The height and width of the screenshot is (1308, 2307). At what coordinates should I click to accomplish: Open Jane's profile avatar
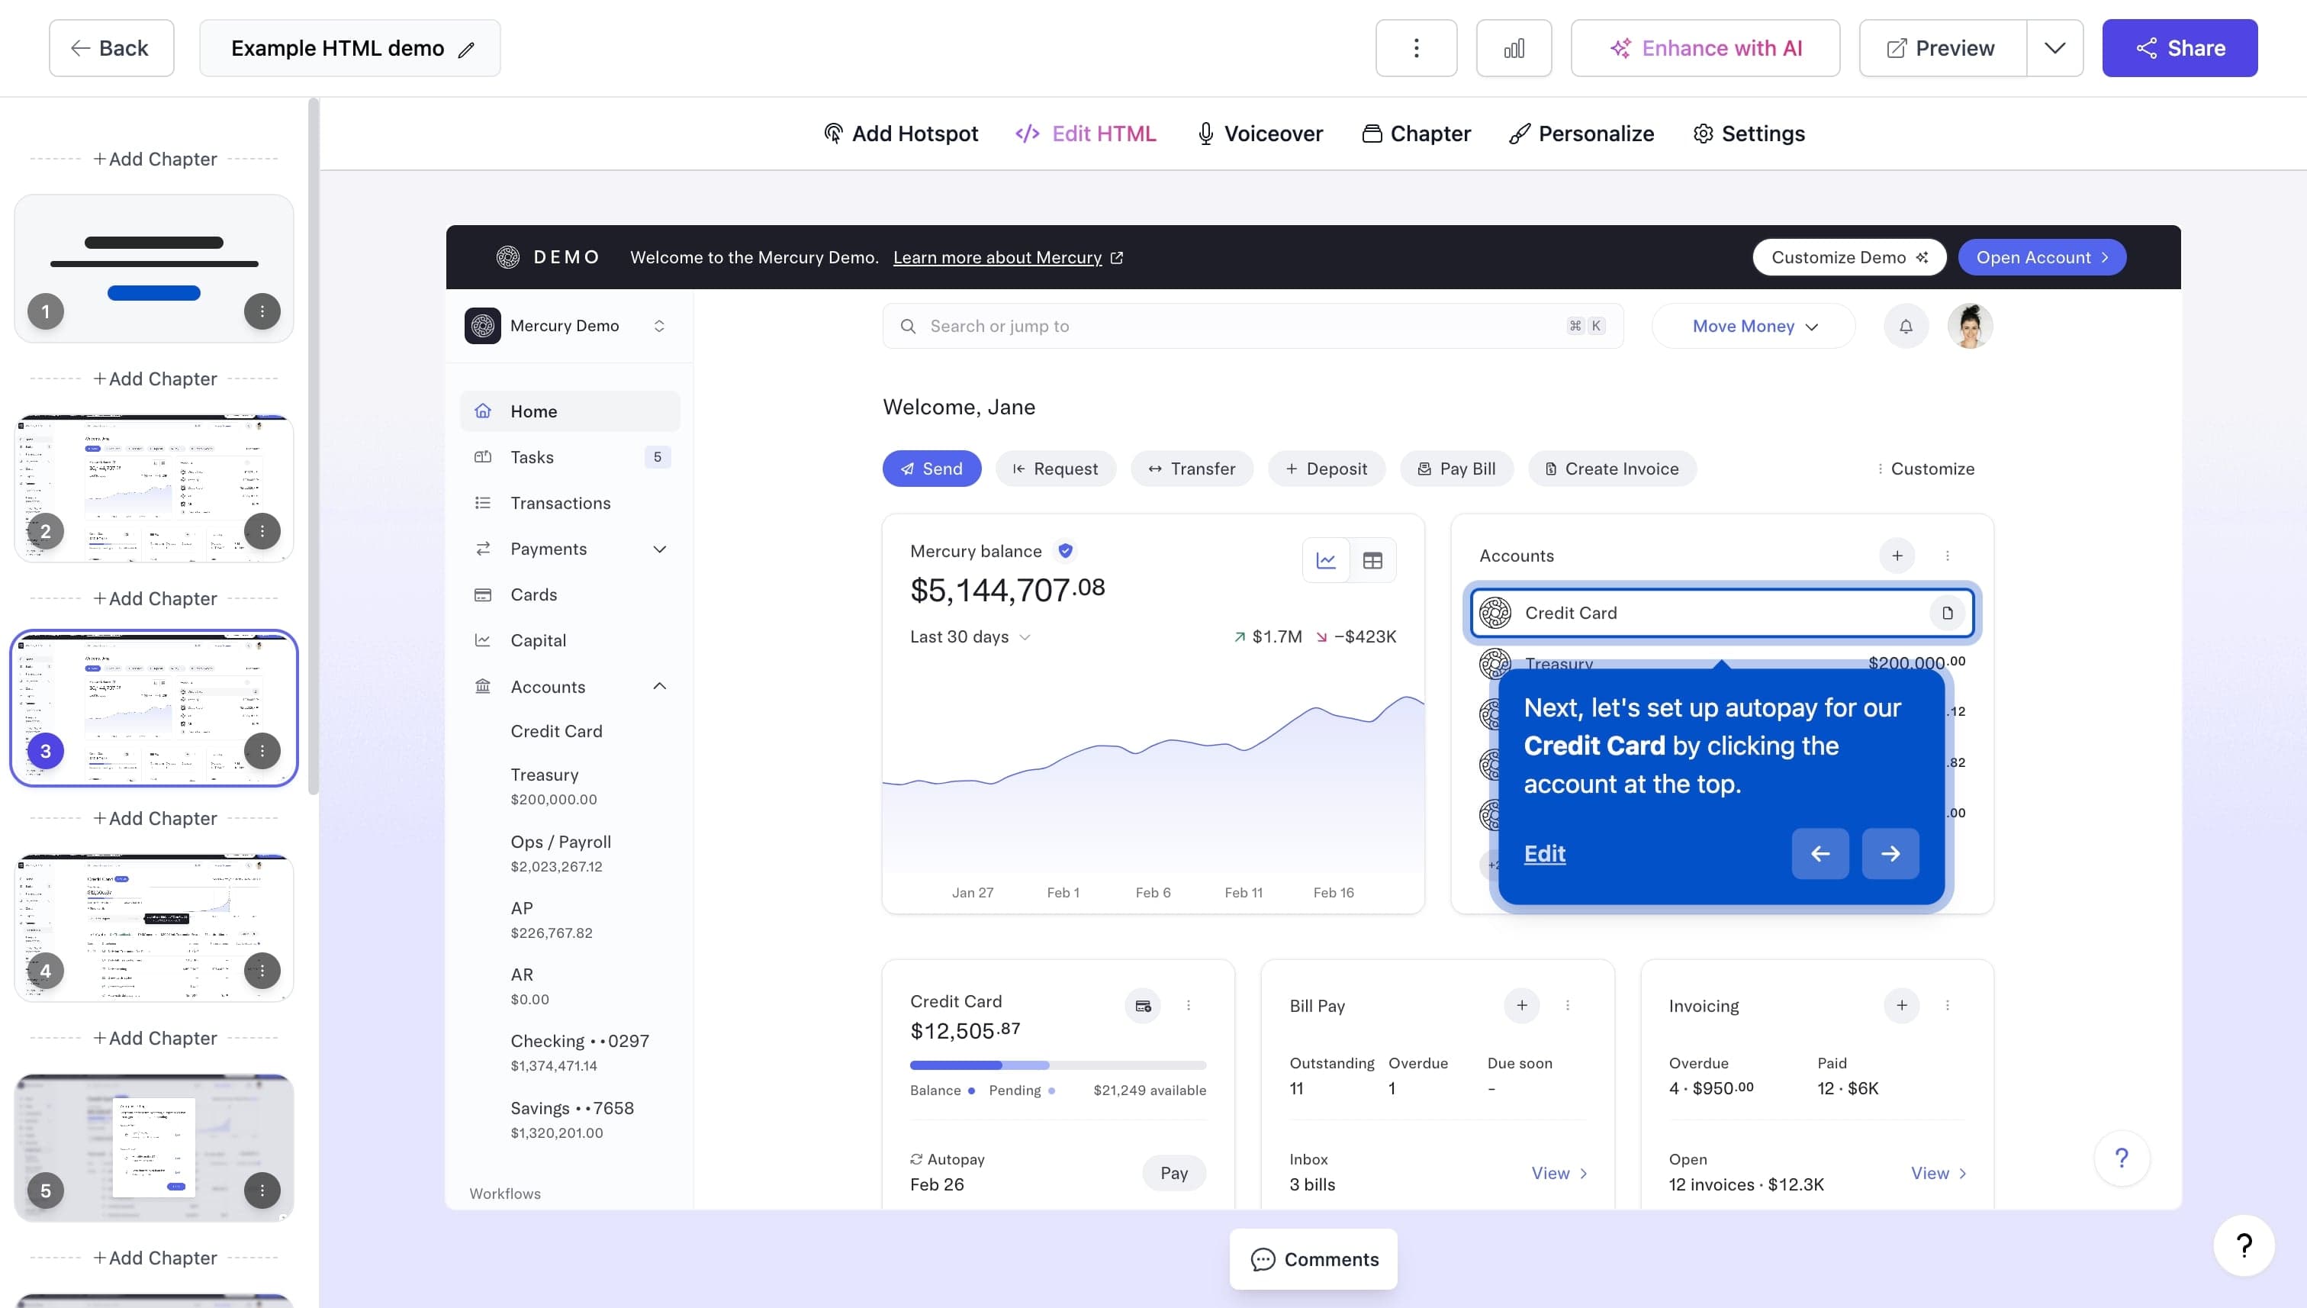tap(1971, 326)
